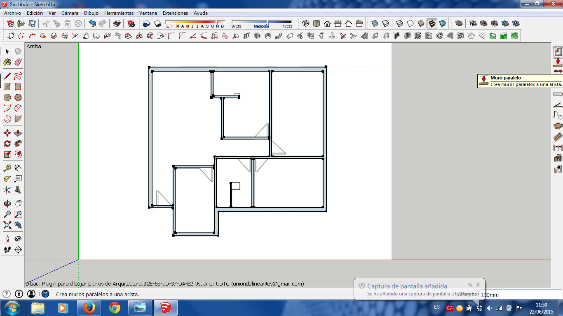Select the Look Around eye tool
563x316 pixels.
tap(18, 239)
